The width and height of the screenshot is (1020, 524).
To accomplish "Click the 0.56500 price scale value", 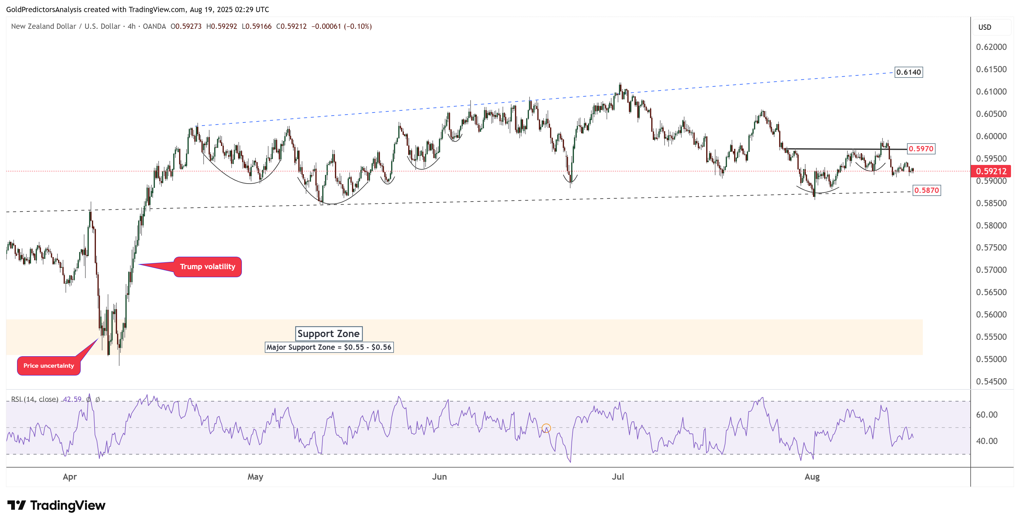I will click(x=991, y=292).
